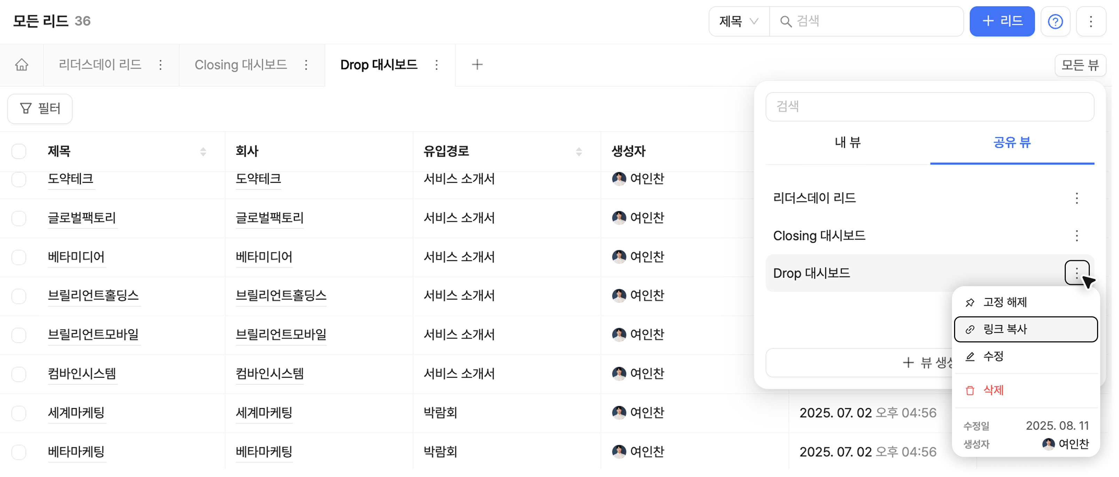Open the 모든 뷰 views dropdown
This screenshot has width=1119, height=477.
pyautogui.click(x=1080, y=65)
